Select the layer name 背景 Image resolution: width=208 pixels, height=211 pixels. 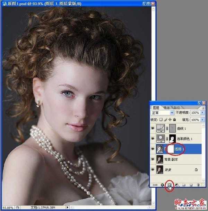click(x=168, y=170)
